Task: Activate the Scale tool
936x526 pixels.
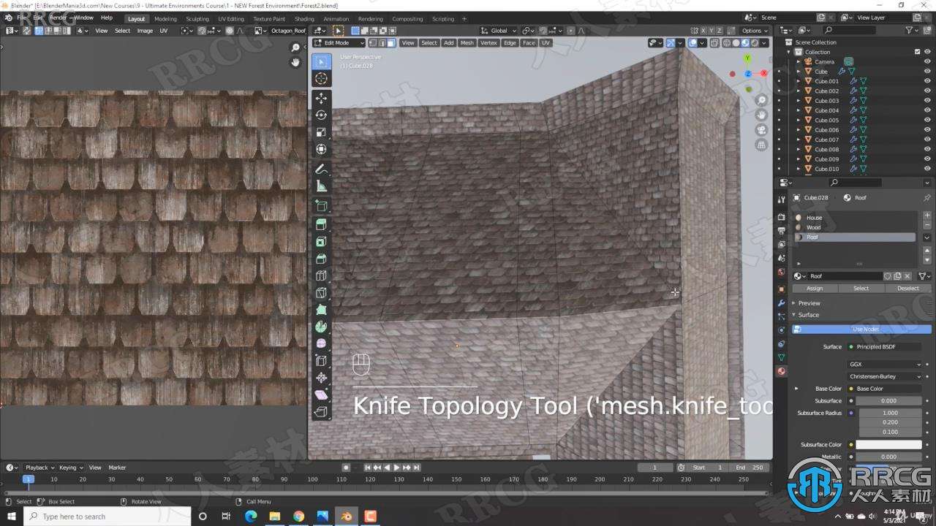Action: pyautogui.click(x=321, y=132)
